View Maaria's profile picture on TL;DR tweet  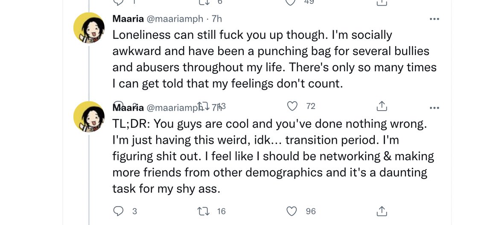(x=89, y=117)
